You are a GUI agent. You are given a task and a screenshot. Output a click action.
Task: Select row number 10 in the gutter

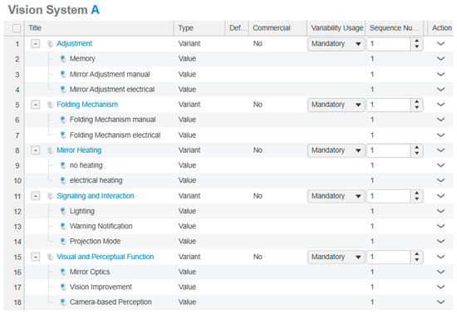pyautogui.click(x=17, y=181)
